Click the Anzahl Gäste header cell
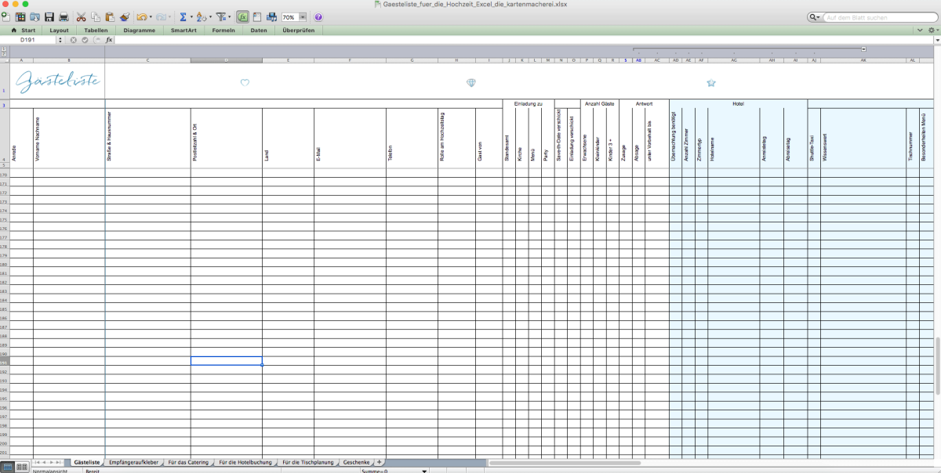The width and height of the screenshot is (941, 473). [x=599, y=103]
